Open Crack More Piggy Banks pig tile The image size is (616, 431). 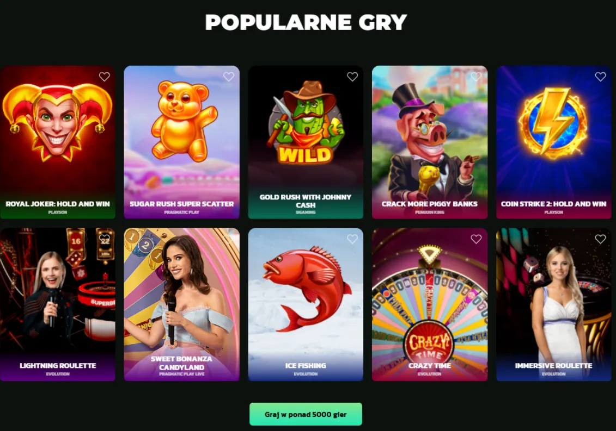click(430, 142)
